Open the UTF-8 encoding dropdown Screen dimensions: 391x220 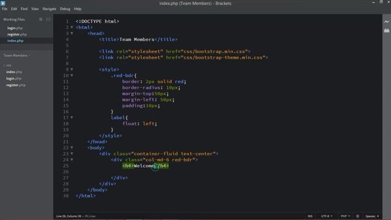point(326,216)
